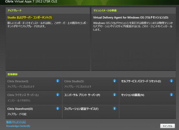
Task: Select Citrix StoreFront(O) upgrade option
Action: click(20, 109)
